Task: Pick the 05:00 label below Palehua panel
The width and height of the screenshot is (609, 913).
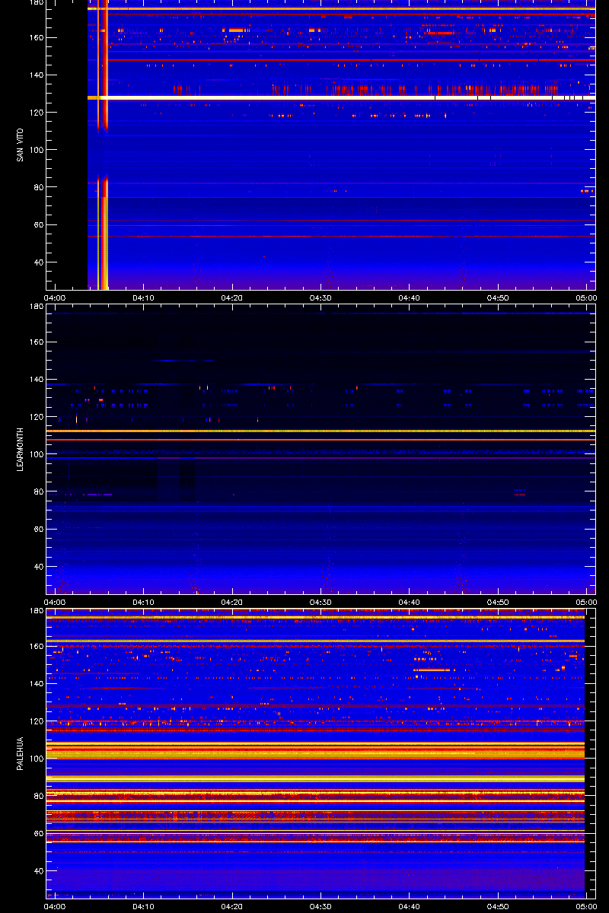Action: point(586,906)
